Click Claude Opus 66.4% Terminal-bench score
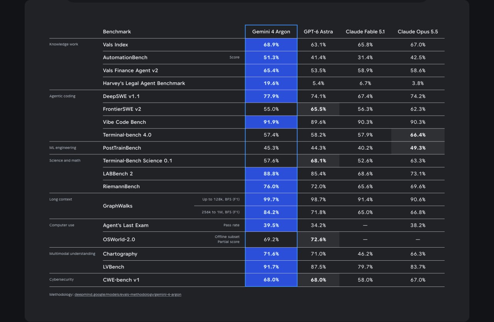This screenshot has width=494, height=322. click(x=418, y=135)
